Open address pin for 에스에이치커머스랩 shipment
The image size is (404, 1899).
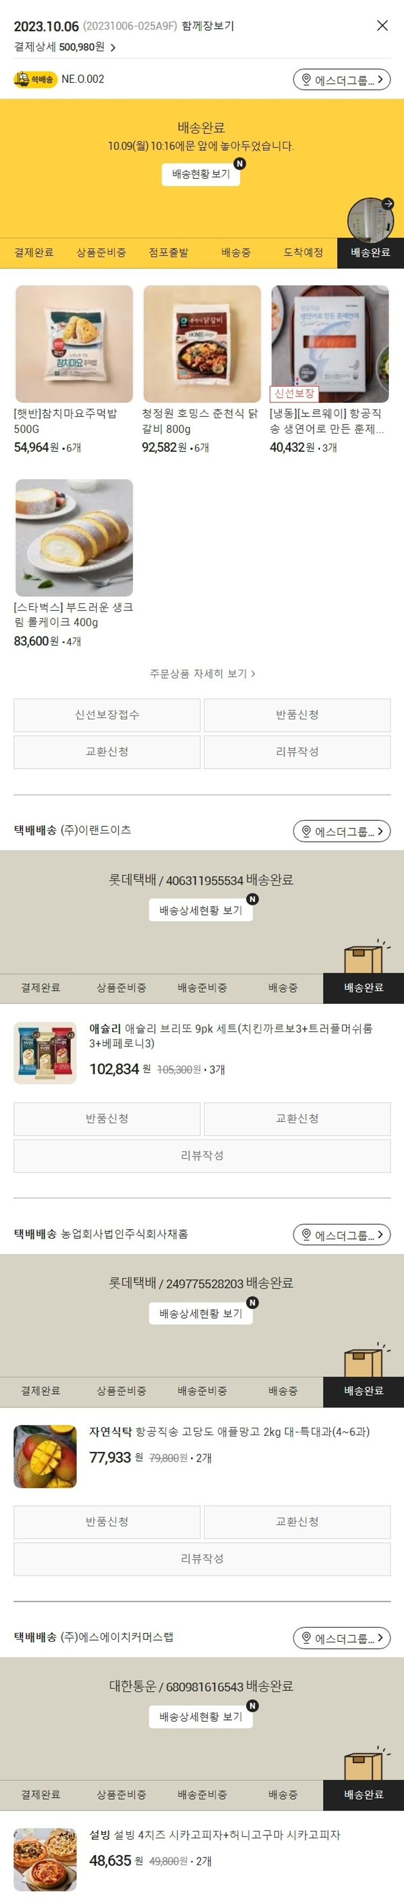coord(342,1637)
